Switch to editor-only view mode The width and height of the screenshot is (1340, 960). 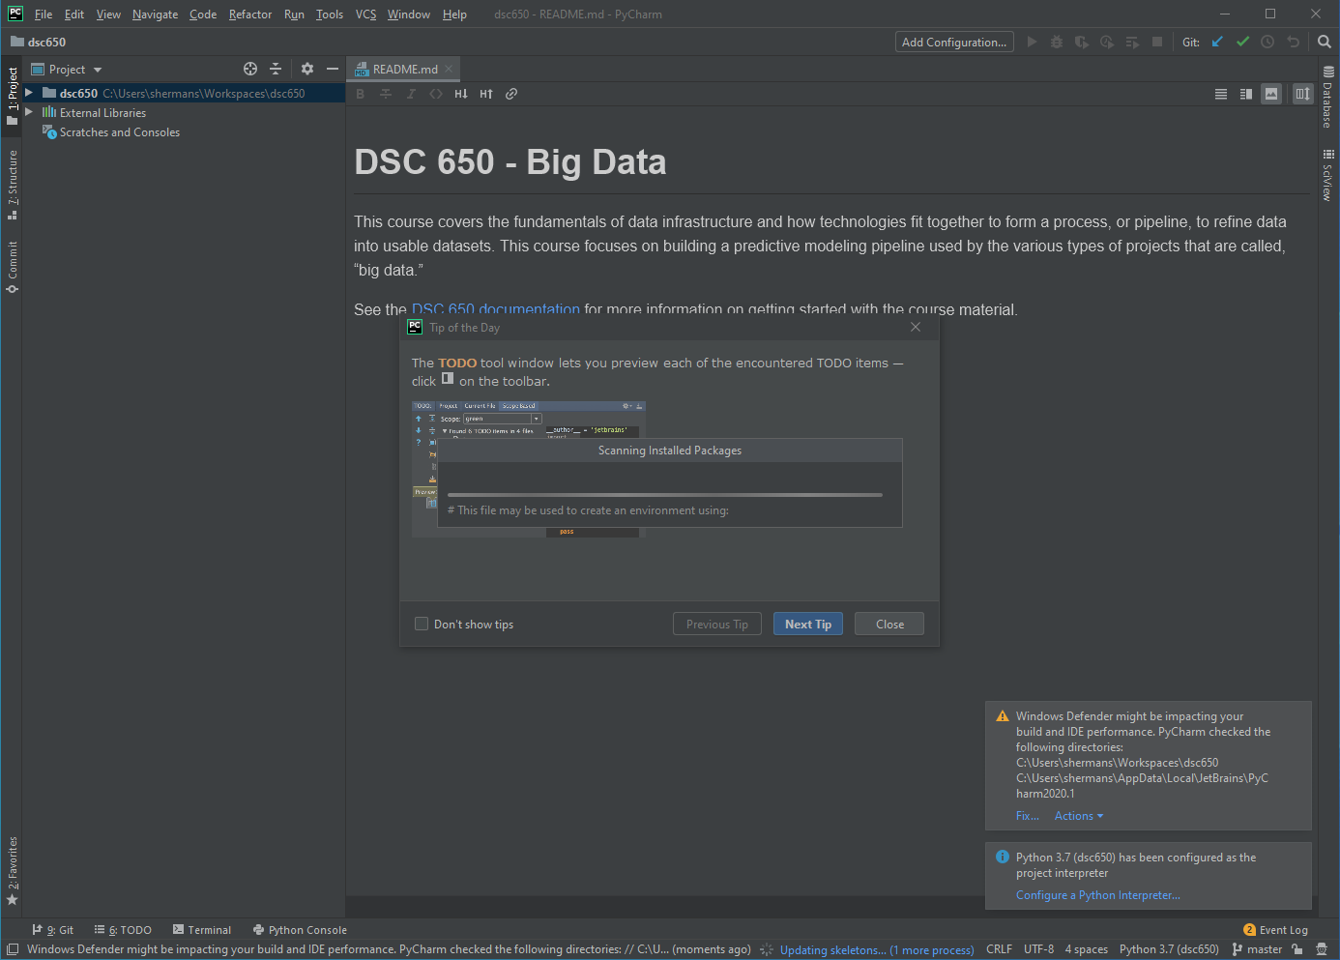tap(1221, 94)
